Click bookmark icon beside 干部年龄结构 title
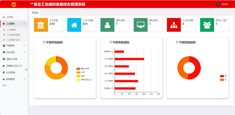This screenshot has width=235, height=115. tap(111, 42)
